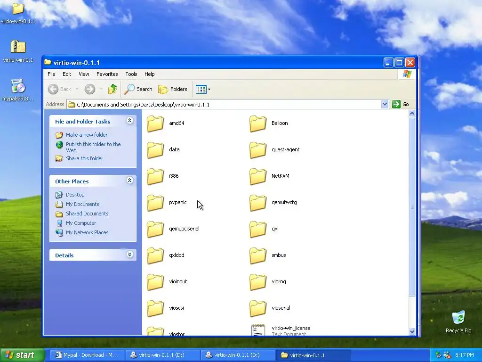Click the Go button beside address bar
The width and height of the screenshot is (482, 362).
pos(401,104)
